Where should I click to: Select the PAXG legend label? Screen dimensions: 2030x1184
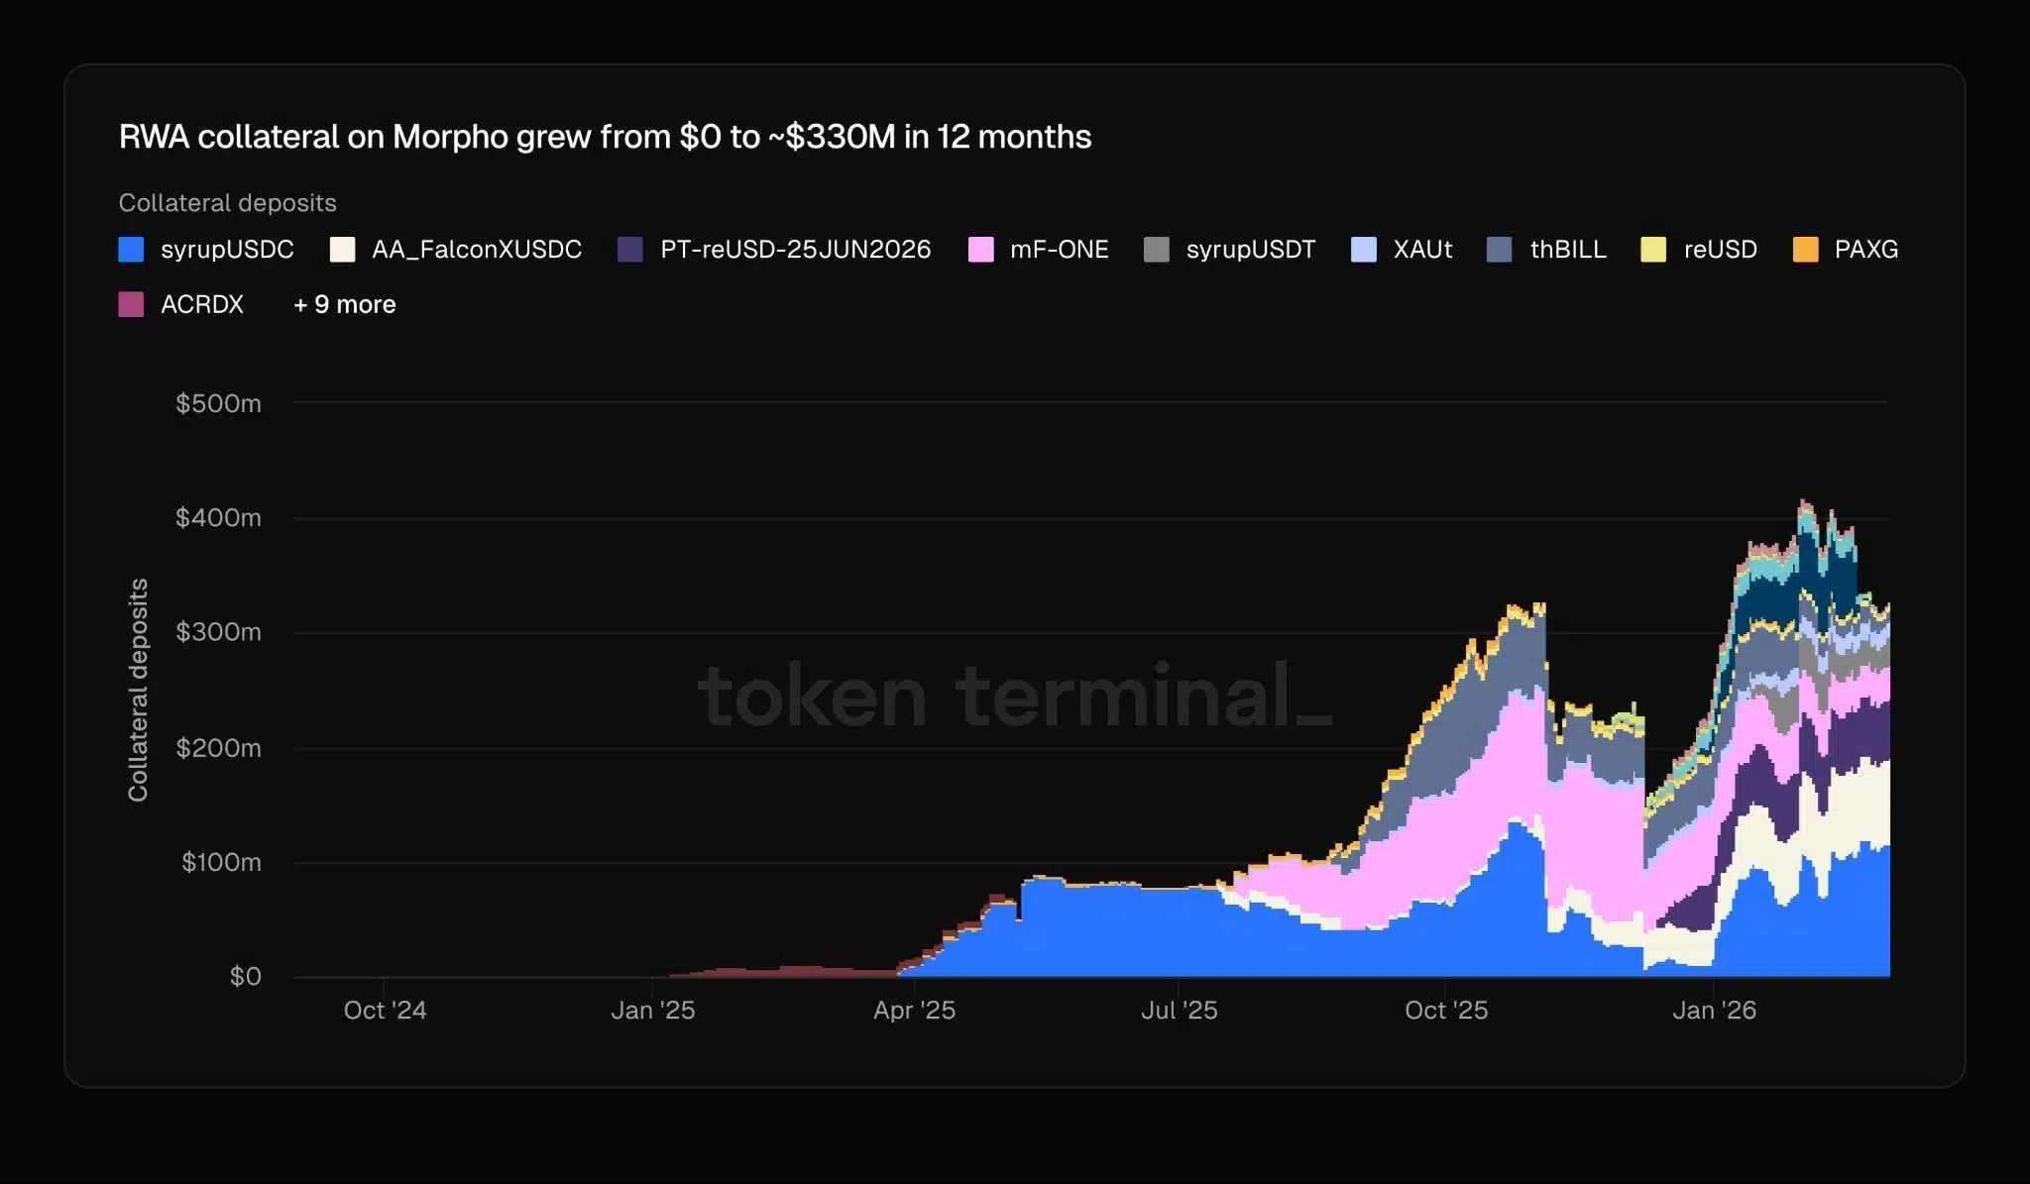[x=1865, y=250]
